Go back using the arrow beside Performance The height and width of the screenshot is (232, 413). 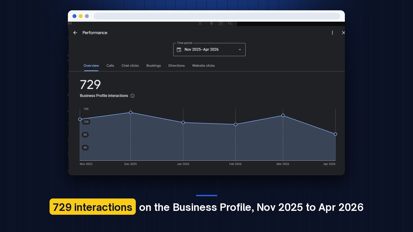(x=75, y=33)
